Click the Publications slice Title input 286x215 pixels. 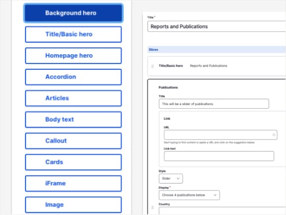[x=214, y=104]
